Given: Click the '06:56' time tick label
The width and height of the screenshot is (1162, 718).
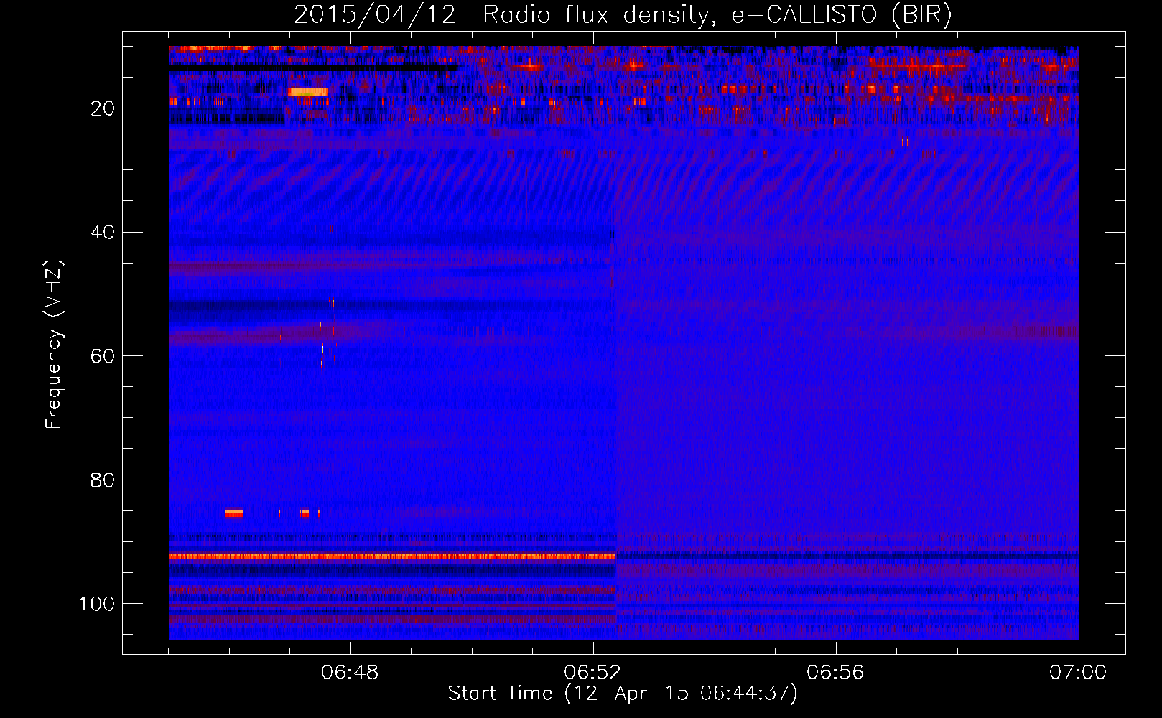Looking at the screenshot, I should coord(835,673).
